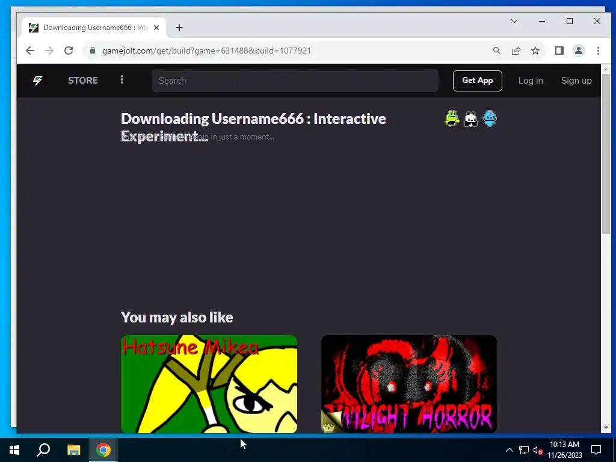The image size is (616, 462).
Task: Open the Hatsune Mikea game thumbnail
Action: [x=209, y=384]
